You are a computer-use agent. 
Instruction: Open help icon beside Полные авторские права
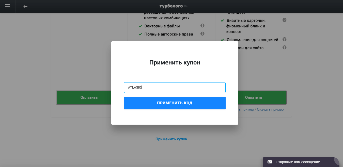[x=202, y=34]
